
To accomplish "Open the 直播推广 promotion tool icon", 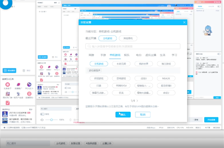I will pyautogui.click(x=18, y=85).
